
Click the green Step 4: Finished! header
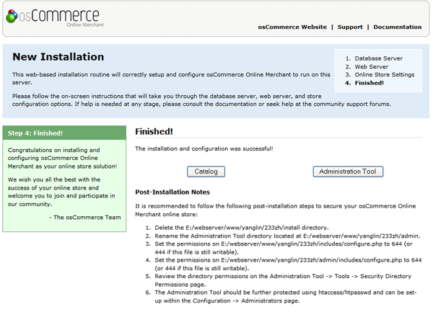[36, 133]
